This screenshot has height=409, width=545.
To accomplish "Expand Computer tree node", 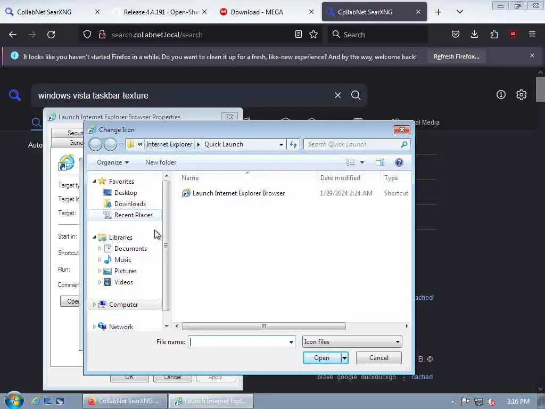I will point(94,304).
